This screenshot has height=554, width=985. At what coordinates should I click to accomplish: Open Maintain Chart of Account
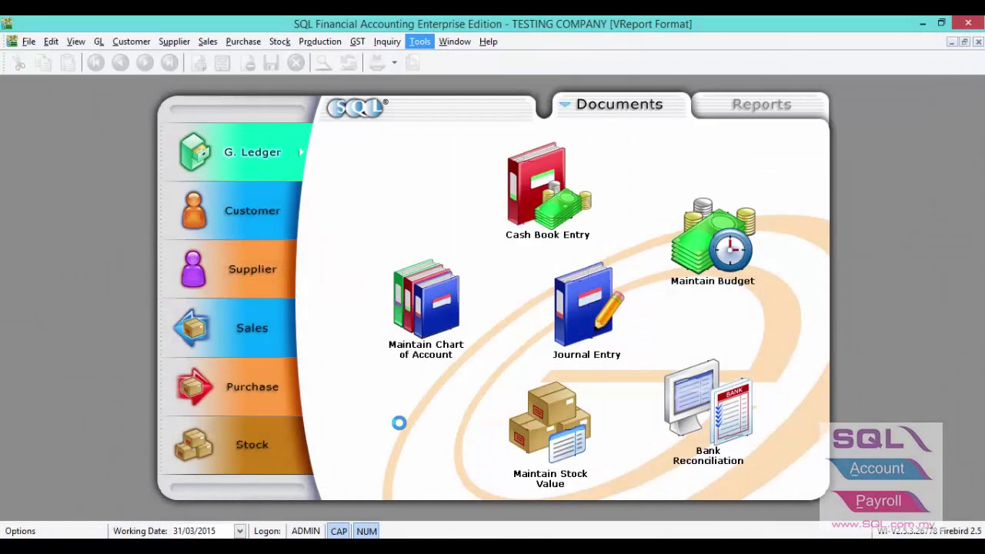[x=426, y=309]
